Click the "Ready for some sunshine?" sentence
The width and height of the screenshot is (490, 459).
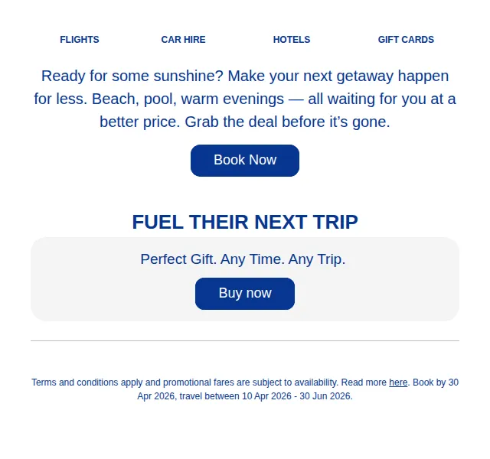(x=132, y=76)
